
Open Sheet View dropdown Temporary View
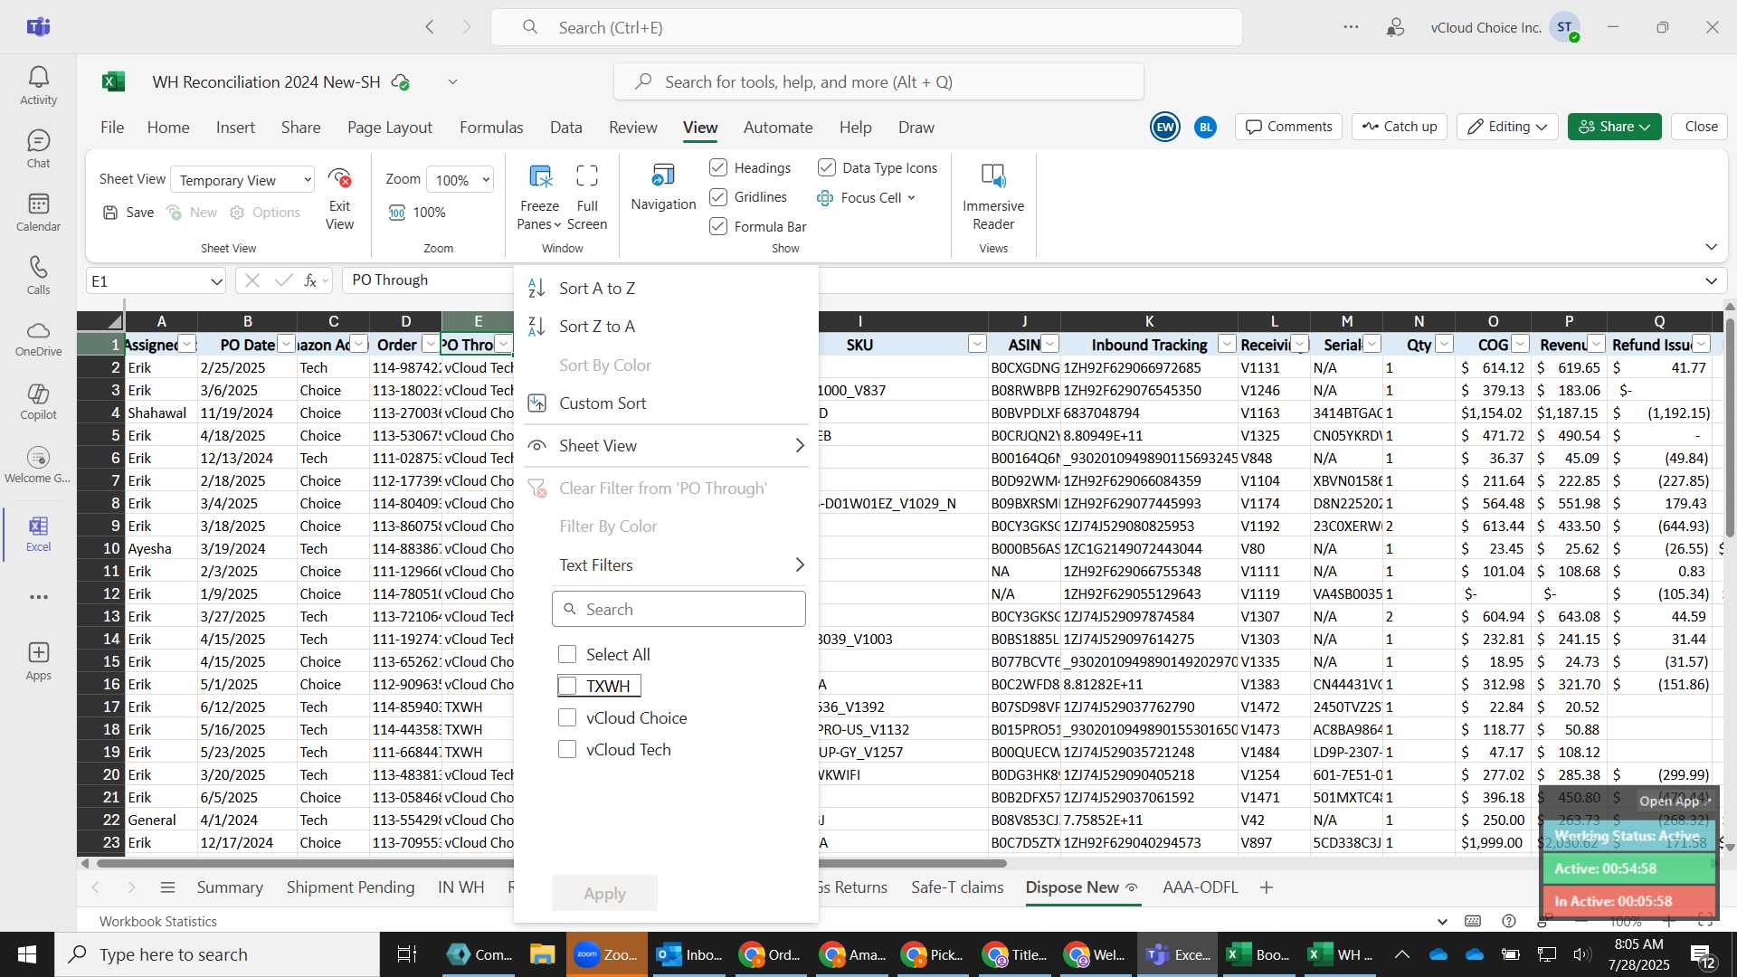click(242, 180)
